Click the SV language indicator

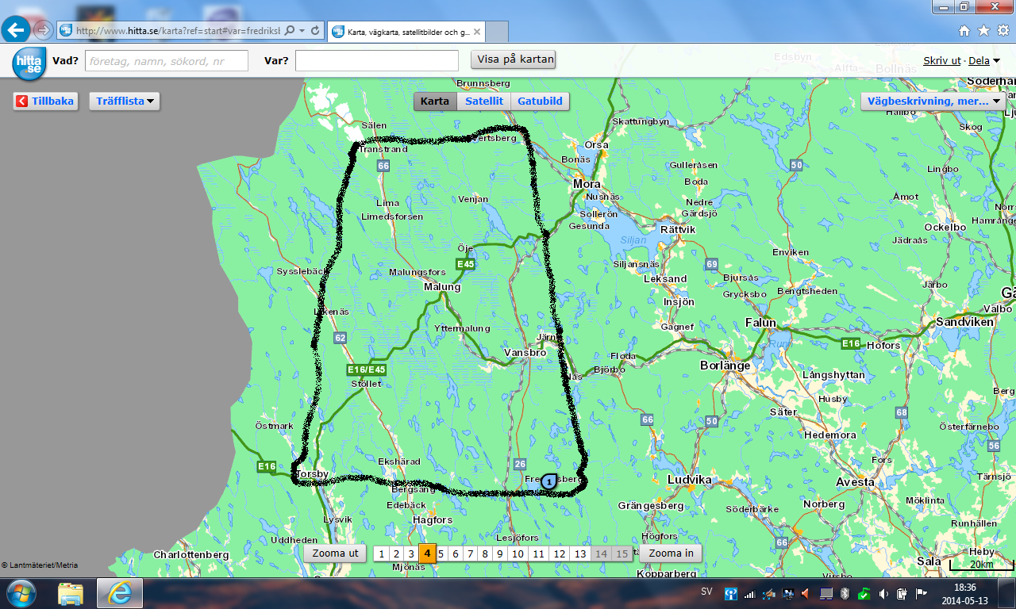[x=706, y=592]
